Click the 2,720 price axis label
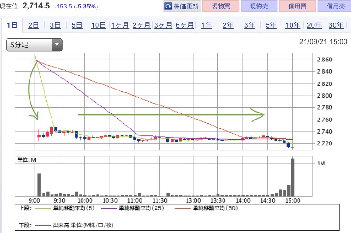351x233 pixels. [x=324, y=143]
